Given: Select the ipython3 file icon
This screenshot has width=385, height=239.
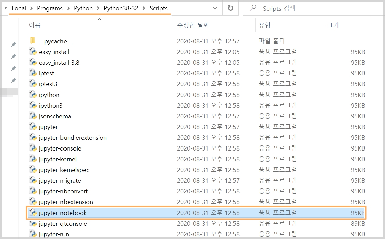Looking at the screenshot, I should tap(33, 105).
